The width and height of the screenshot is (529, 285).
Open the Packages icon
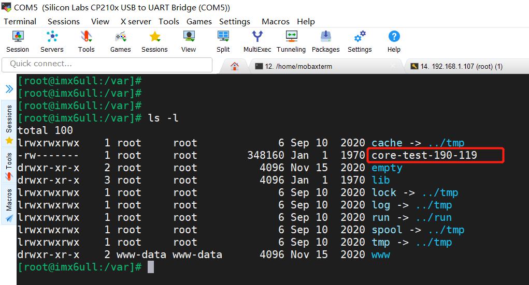click(325, 42)
